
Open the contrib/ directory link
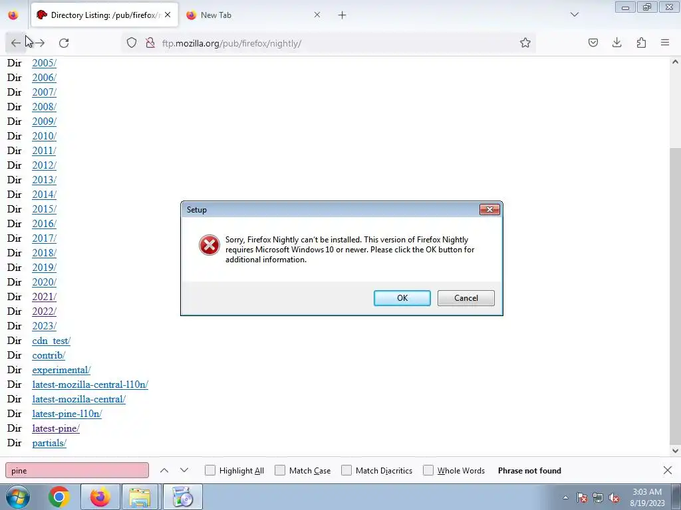[x=49, y=355]
